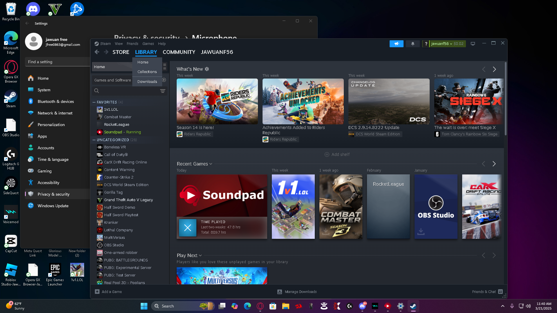
Task: Open the Steam notifications bell
Action: 413,44
